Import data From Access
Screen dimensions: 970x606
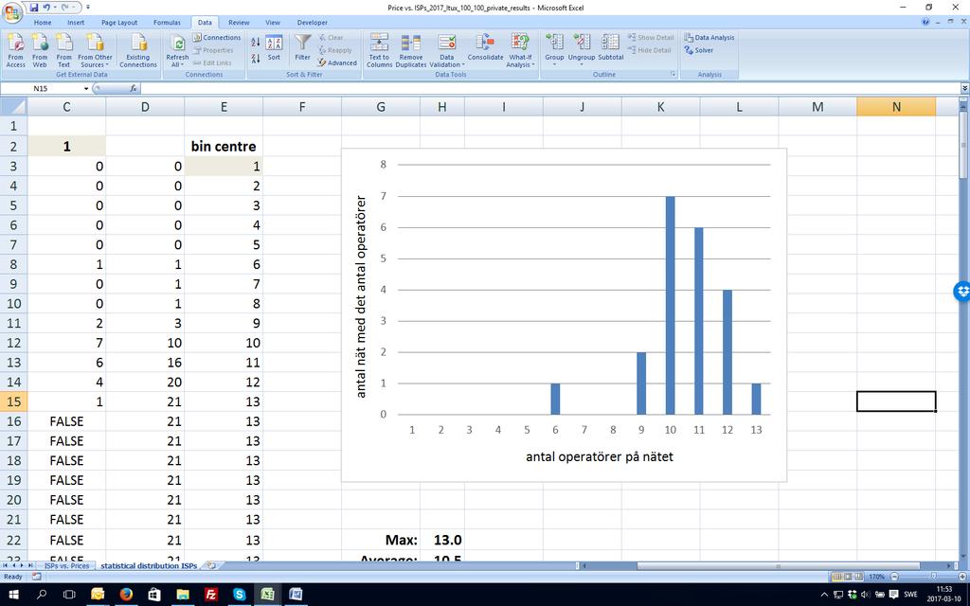click(x=15, y=50)
